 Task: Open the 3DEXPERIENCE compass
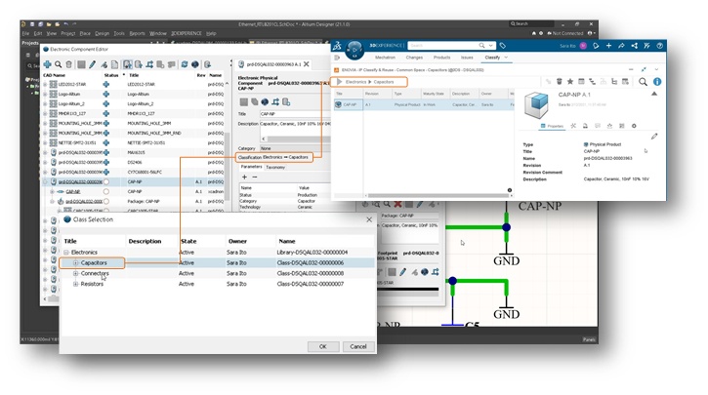pyautogui.click(x=354, y=49)
